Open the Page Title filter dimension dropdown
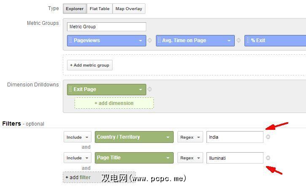Screen dimensions: 306x188 [168, 158]
